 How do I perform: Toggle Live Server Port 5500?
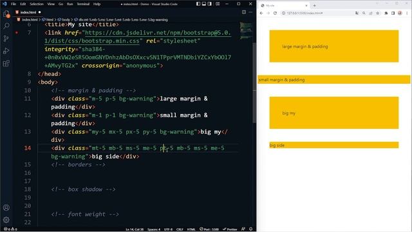point(209,229)
